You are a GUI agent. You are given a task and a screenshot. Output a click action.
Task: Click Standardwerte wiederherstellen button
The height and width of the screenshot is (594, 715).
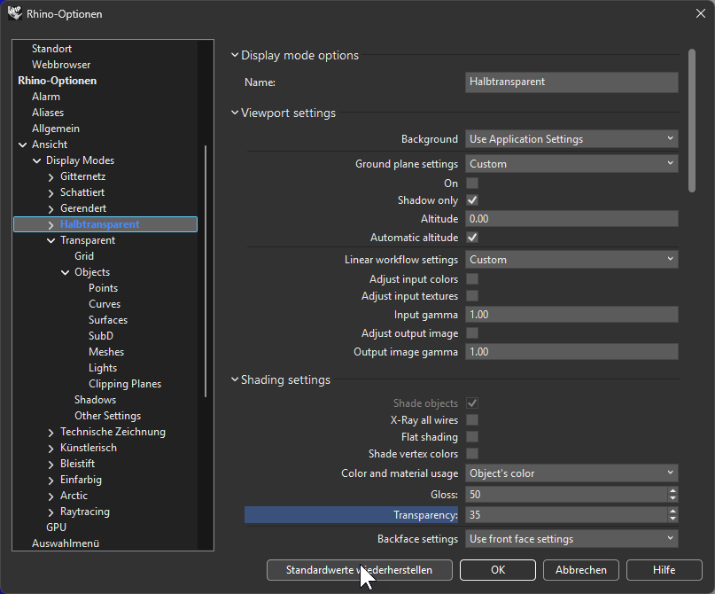[x=360, y=570]
